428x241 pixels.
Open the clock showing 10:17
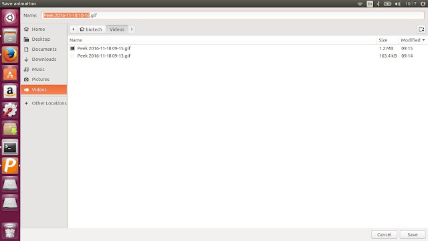point(411,4)
